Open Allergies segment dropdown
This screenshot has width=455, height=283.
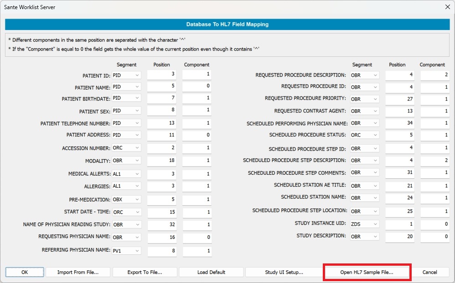coord(126,186)
